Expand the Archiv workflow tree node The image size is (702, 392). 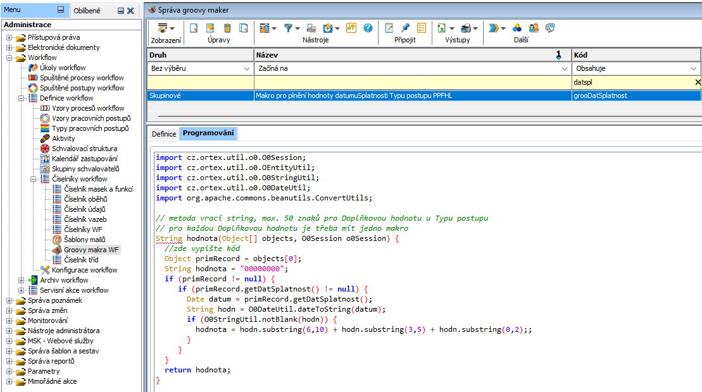click(22, 280)
